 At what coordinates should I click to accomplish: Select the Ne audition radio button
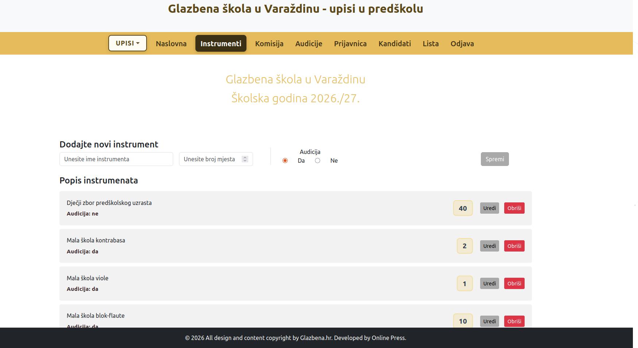318,161
